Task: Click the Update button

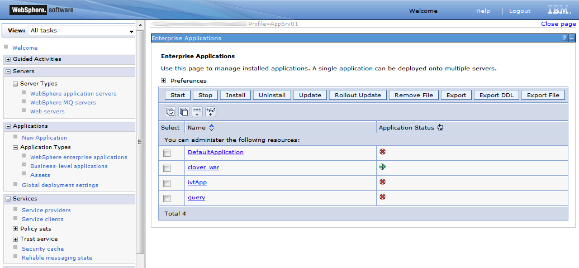Action: (310, 95)
